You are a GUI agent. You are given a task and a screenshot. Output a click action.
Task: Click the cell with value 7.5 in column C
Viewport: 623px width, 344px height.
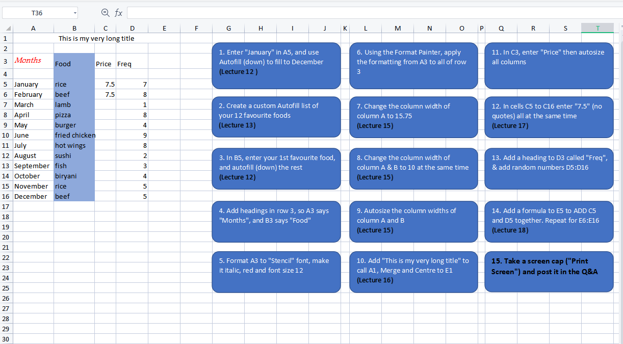click(x=105, y=84)
